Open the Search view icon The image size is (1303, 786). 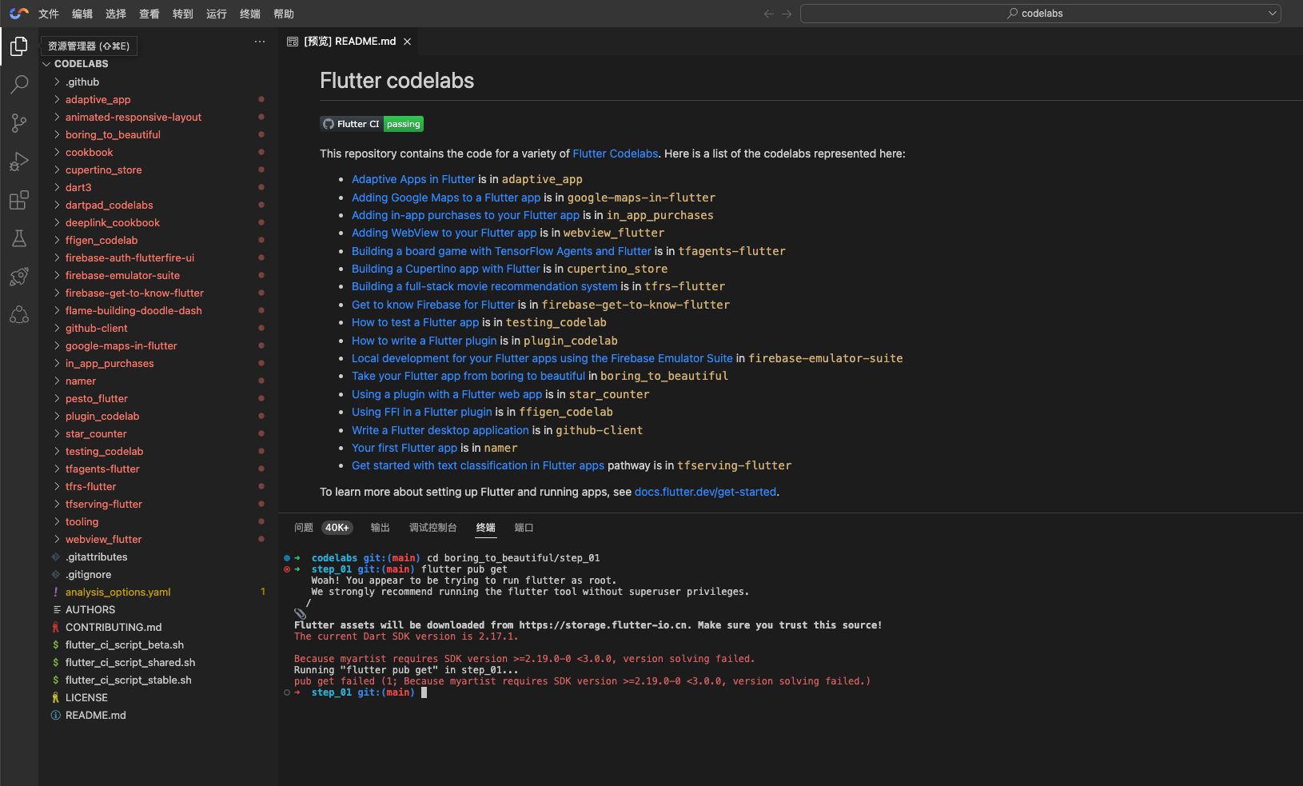click(19, 84)
